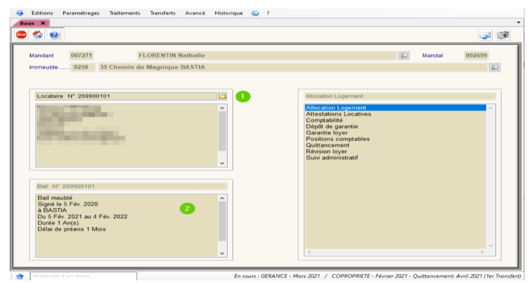
Task: Select Dépôt de garantie in the list
Action: point(332,127)
